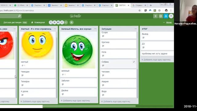197x111 pixels.
Task: Open the Chrome three-dot menu
Action: 171,10
